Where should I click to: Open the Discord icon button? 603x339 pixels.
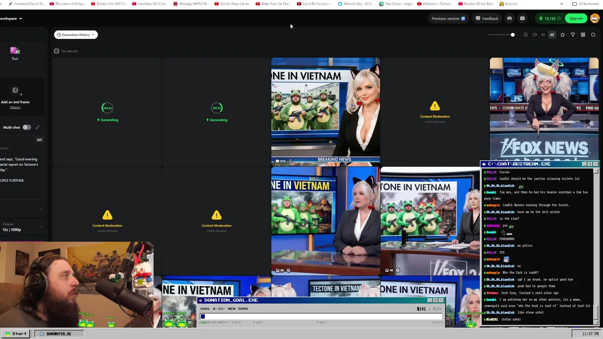tap(509, 18)
